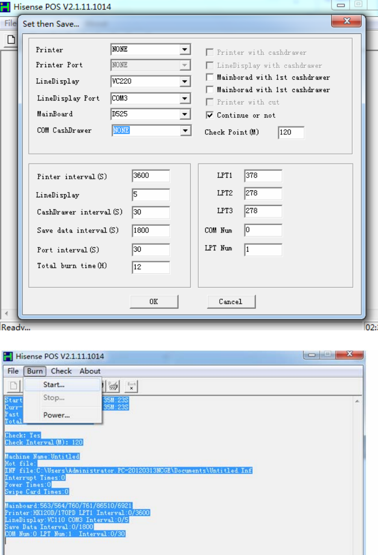Image resolution: width=378 pixels, height=555 pixels.
Task: Click the Cancel button
Action: (x=231, y=302)
